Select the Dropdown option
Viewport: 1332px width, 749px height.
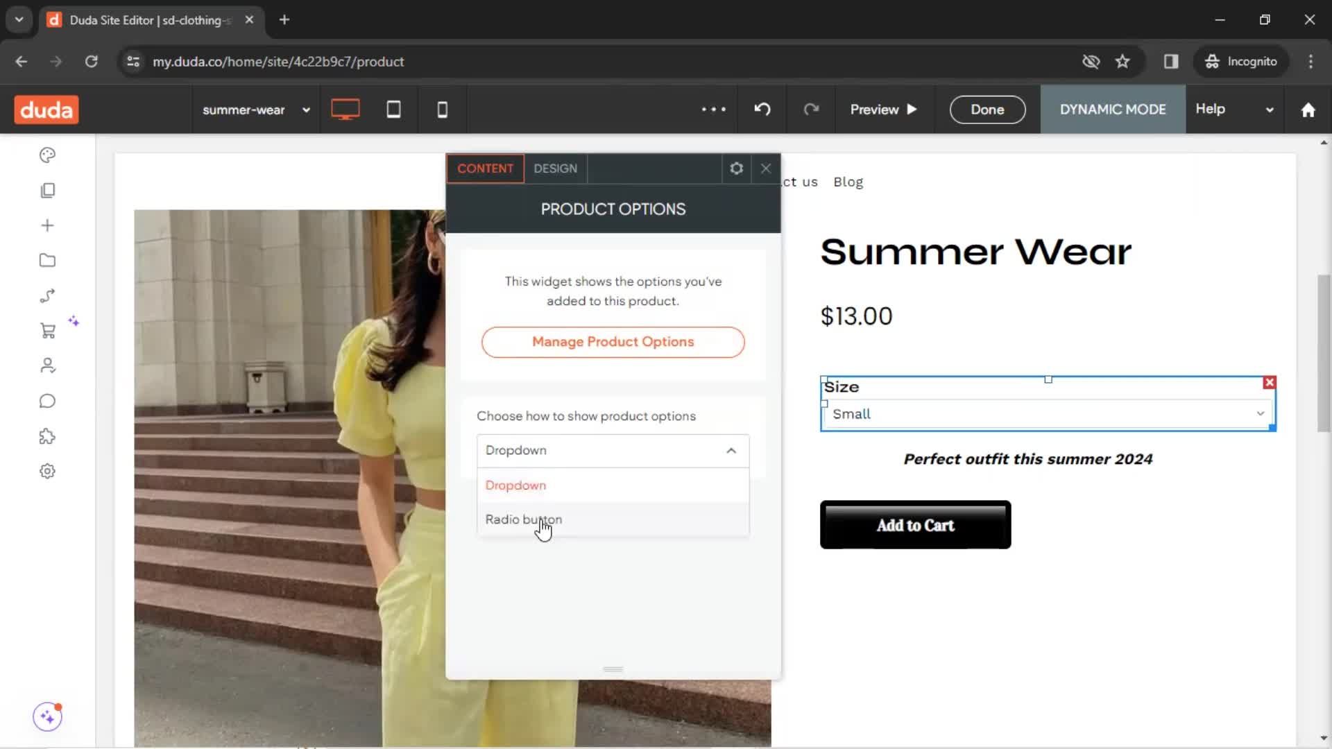click(613, 485)
